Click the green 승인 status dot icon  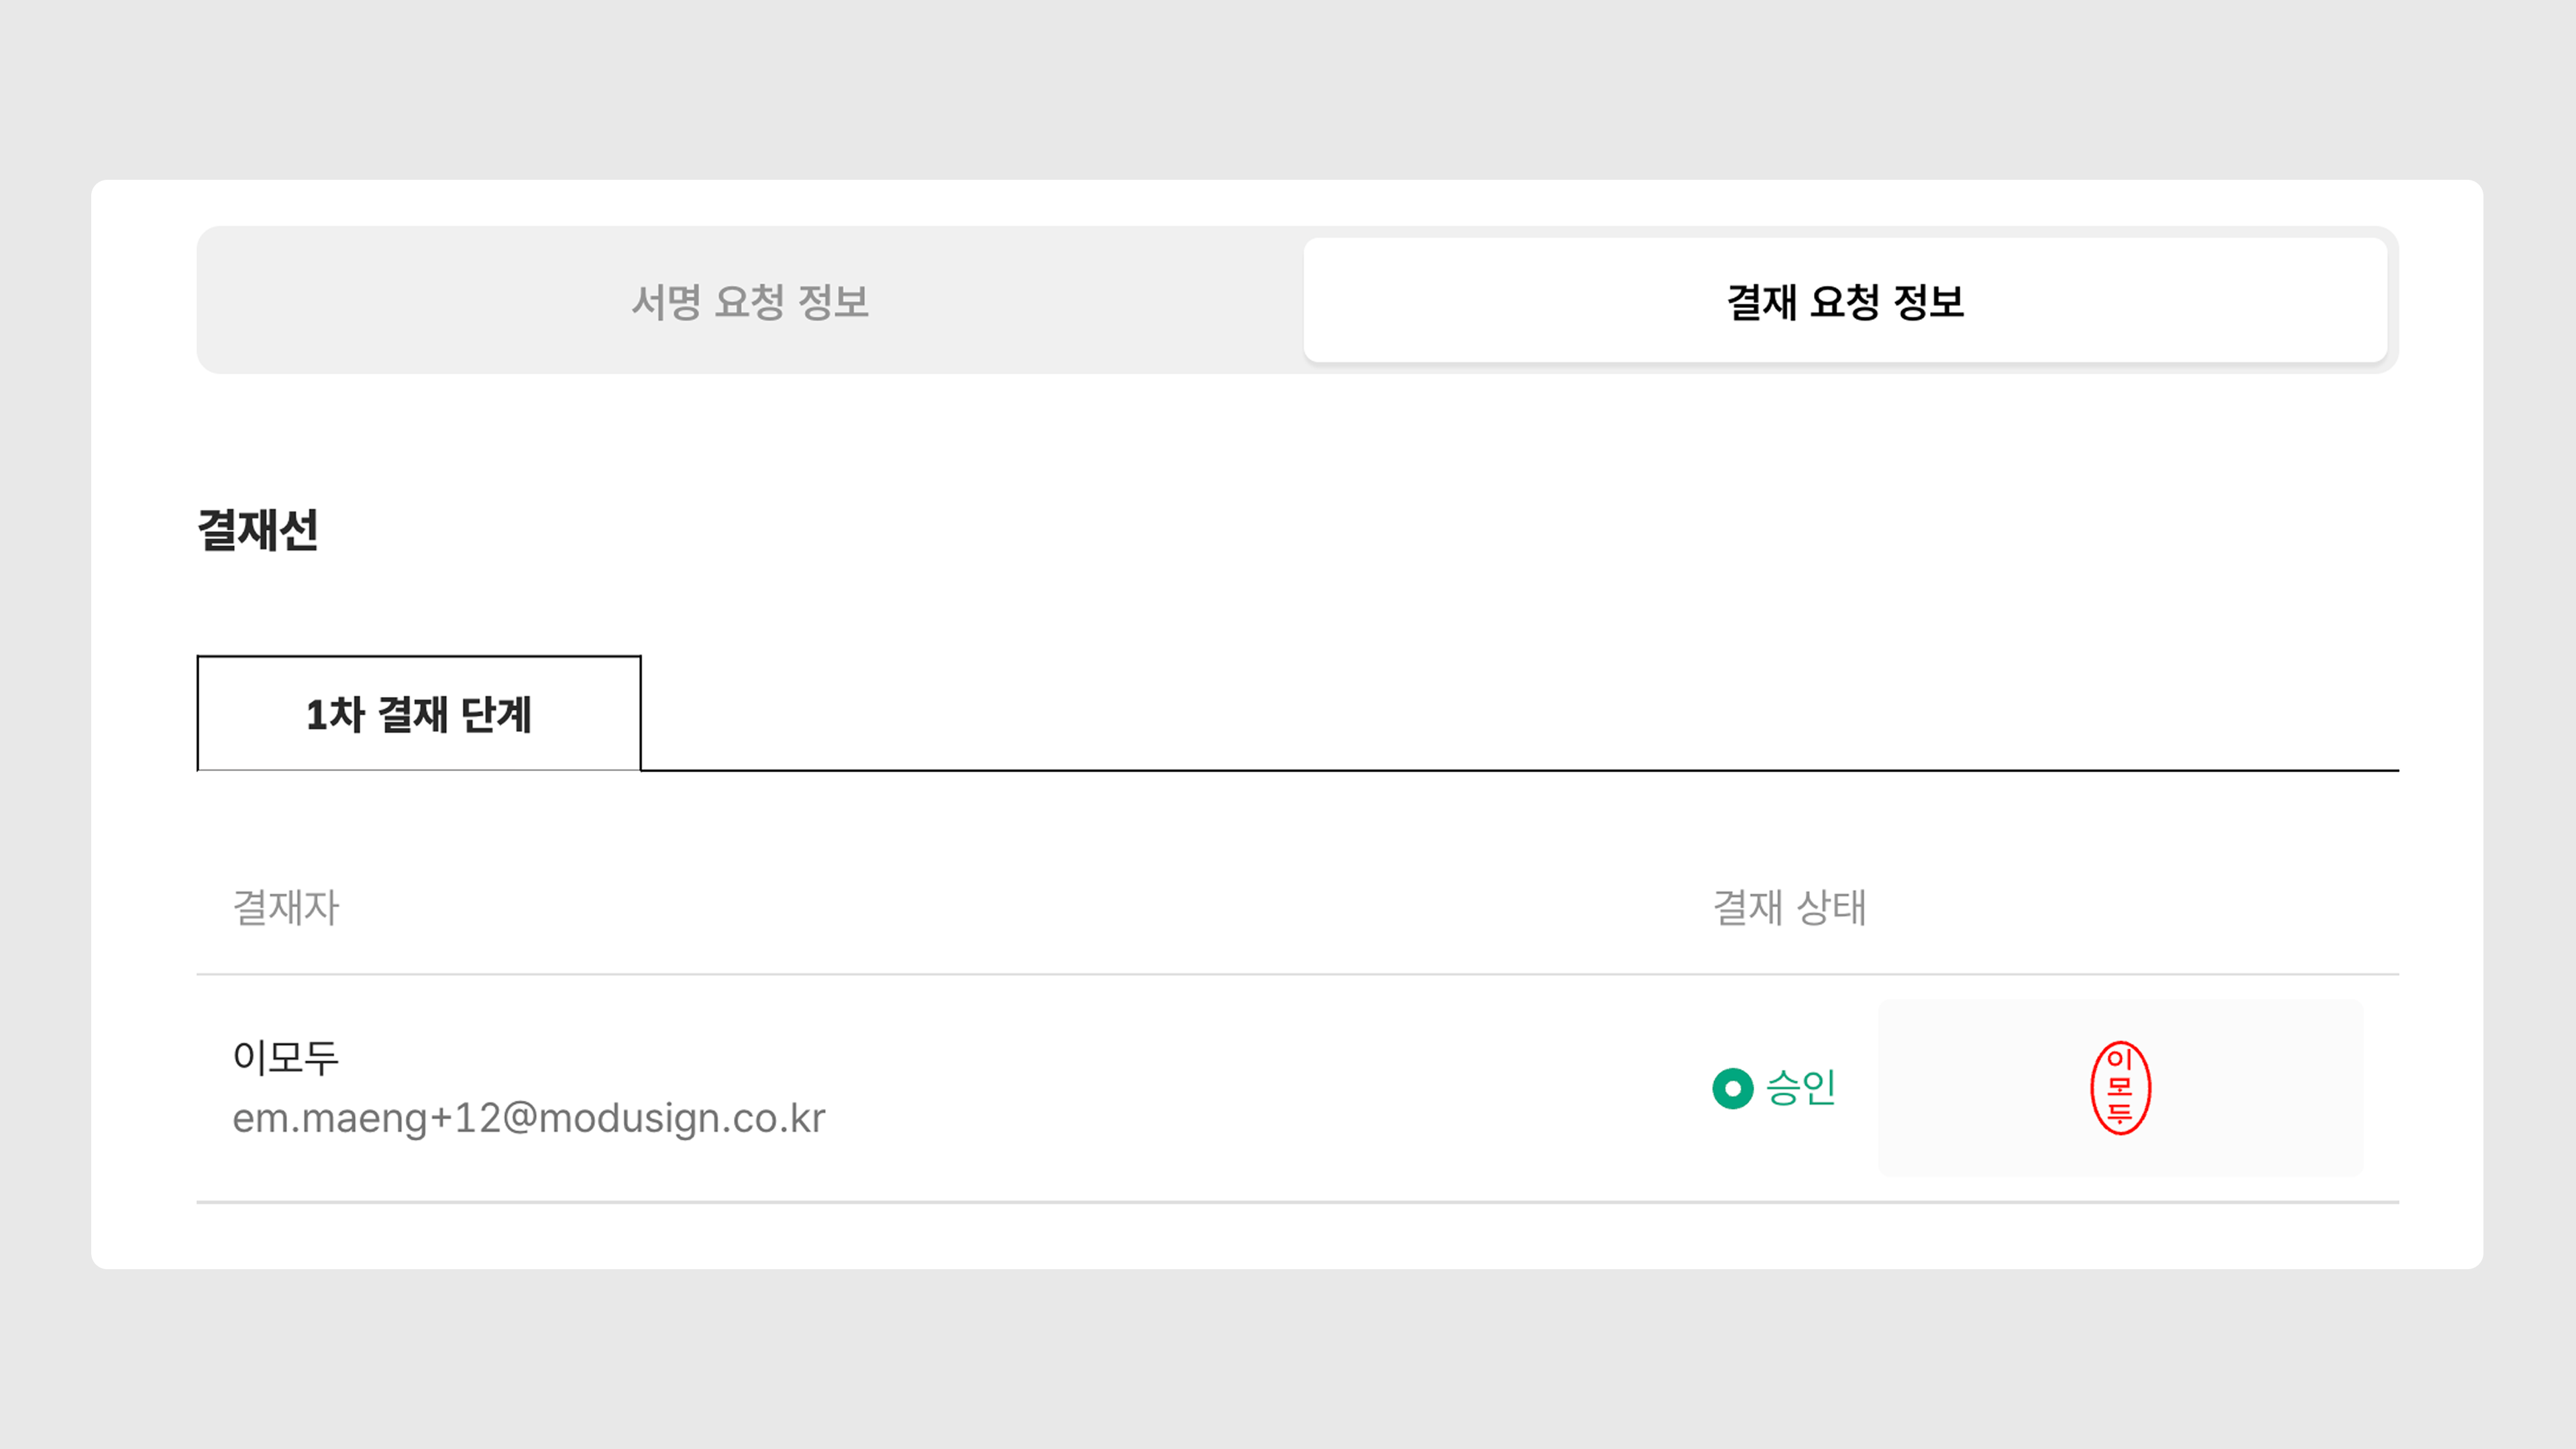coord(1732,1088)
